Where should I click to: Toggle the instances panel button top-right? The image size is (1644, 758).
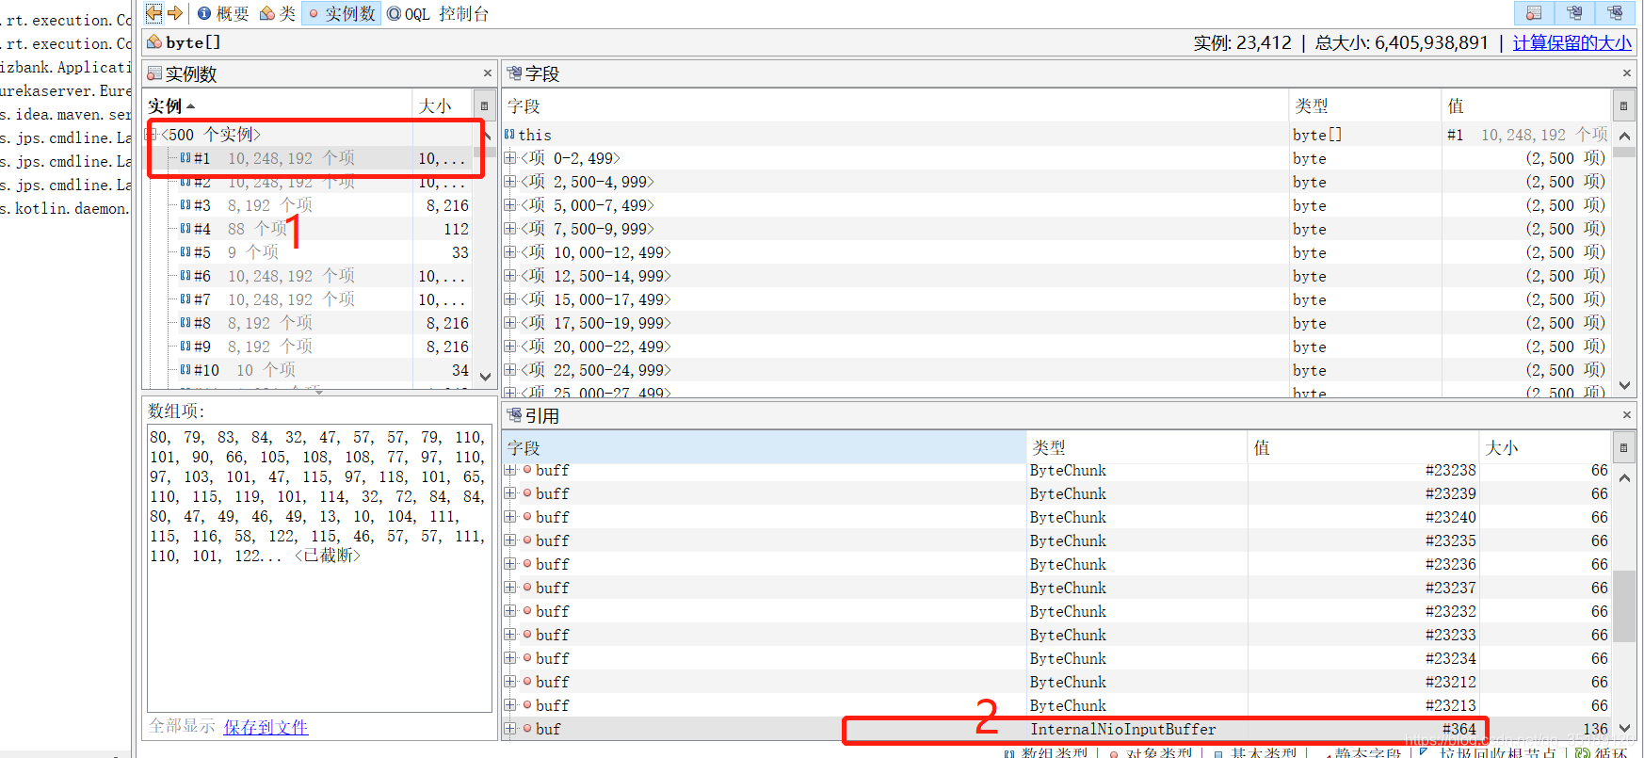point(1534,13)
